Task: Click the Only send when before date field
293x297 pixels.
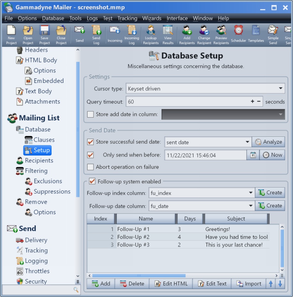Action: (205, 155)
